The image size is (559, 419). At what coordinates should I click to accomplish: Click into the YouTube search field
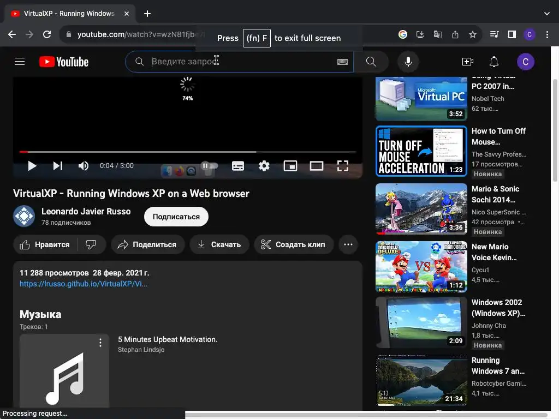click(239, 62)
